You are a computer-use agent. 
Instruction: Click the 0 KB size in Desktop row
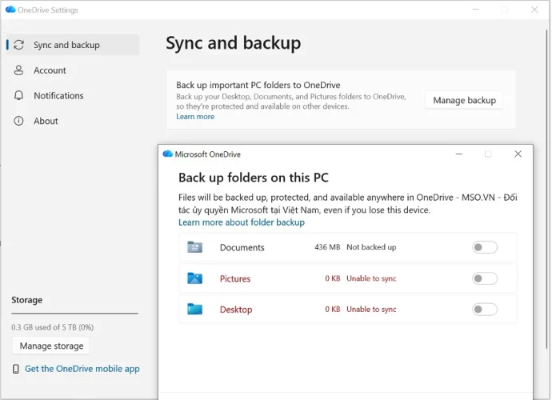point(332,309)
